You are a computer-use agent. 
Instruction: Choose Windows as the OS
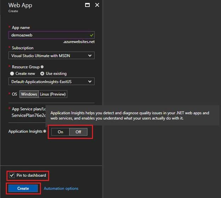[29, 94]
